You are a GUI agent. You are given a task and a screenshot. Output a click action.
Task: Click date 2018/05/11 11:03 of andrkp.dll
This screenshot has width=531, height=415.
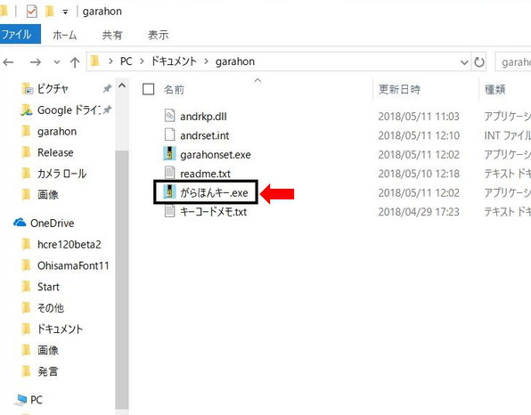pyautogui.click(x=419, y=117)
